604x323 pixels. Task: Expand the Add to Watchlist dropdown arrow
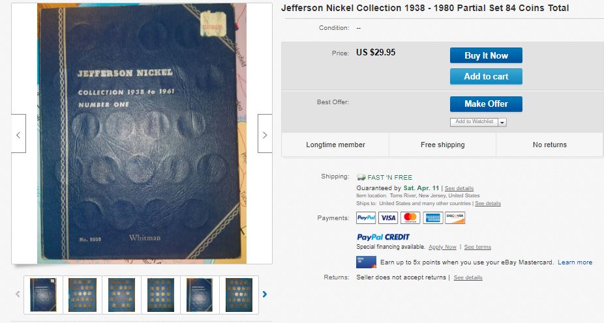point(502,122)
